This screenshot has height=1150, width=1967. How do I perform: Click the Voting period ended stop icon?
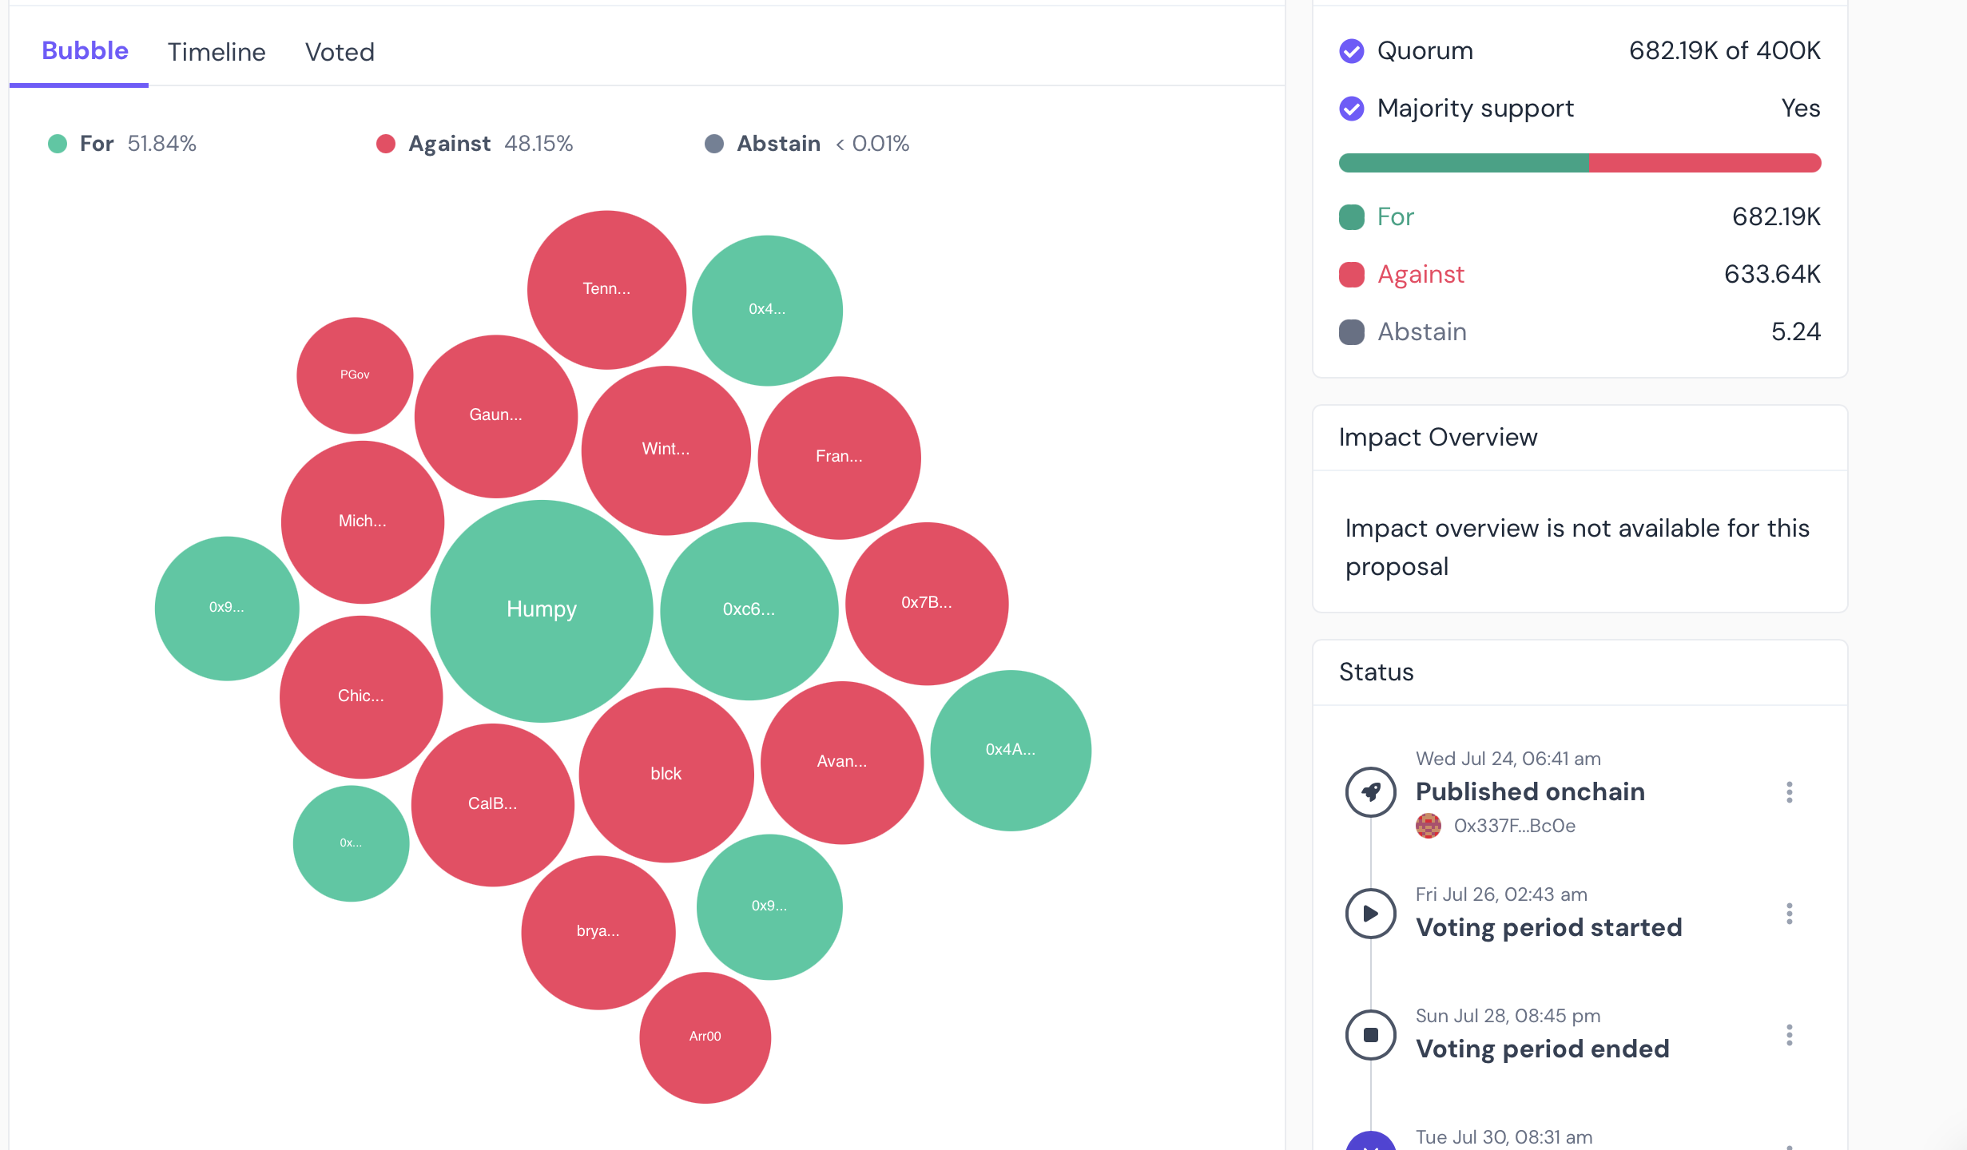(x=1370, y=1035)
